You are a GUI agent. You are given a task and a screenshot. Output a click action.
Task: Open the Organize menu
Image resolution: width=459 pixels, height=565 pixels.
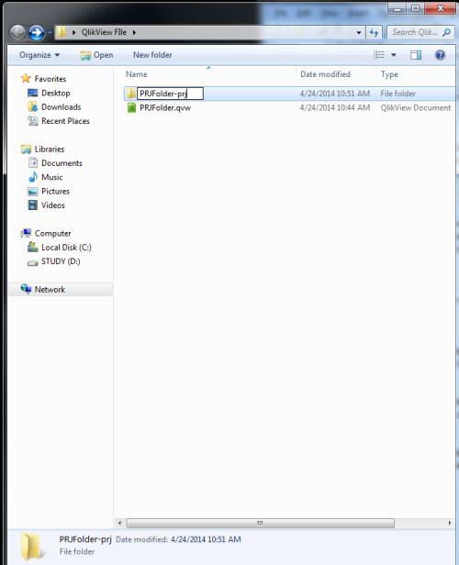(39, 55)
